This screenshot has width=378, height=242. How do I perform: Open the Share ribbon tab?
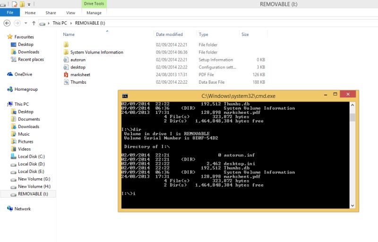coord(51,13)
